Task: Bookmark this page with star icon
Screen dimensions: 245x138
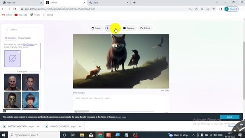Action: 214,9
